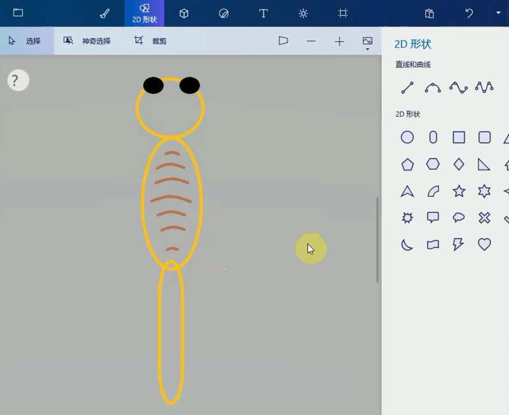
Task: Open the Text tool tab
Action: (263, 13)
